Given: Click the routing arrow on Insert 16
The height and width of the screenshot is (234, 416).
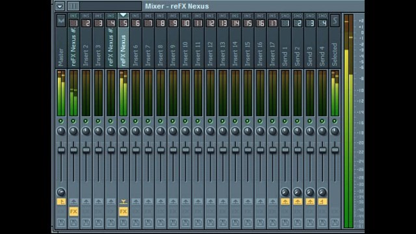Looking at the screenshot, I should click(260, 201).
